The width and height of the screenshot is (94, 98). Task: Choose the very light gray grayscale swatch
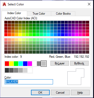click(25, 70)
